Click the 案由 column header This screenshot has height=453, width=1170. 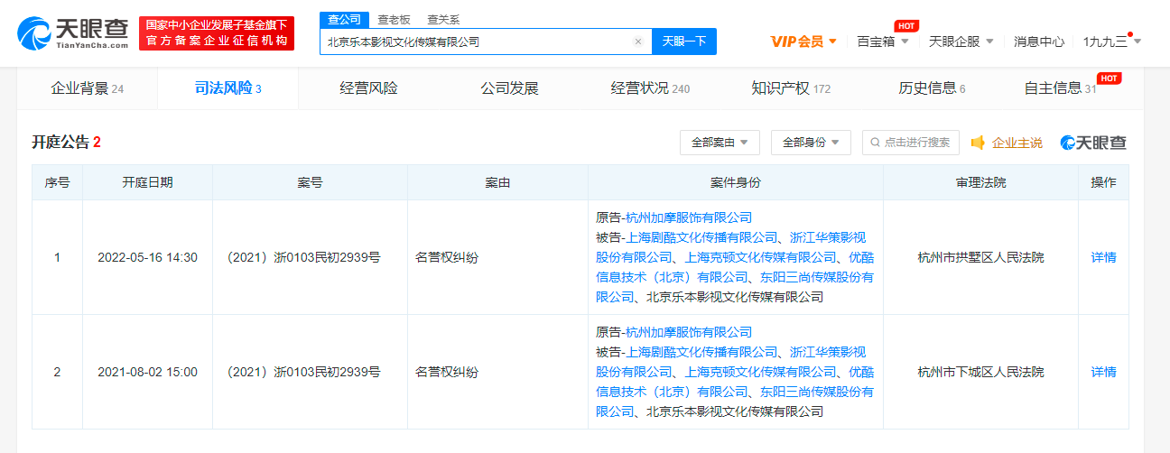[x=497, y=182]
